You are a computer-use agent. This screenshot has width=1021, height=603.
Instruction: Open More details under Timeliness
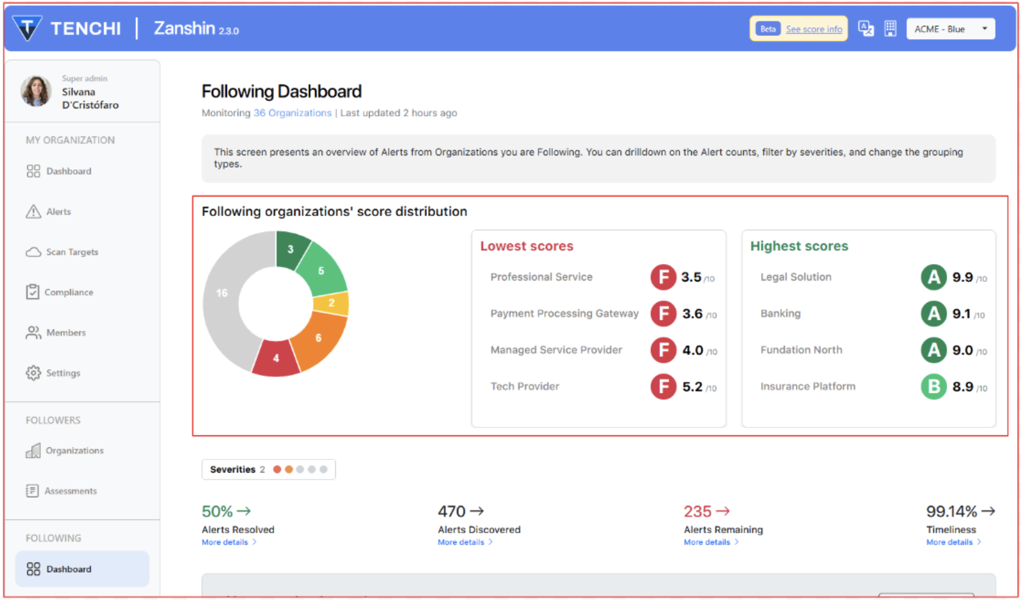[x=954, y=542]
